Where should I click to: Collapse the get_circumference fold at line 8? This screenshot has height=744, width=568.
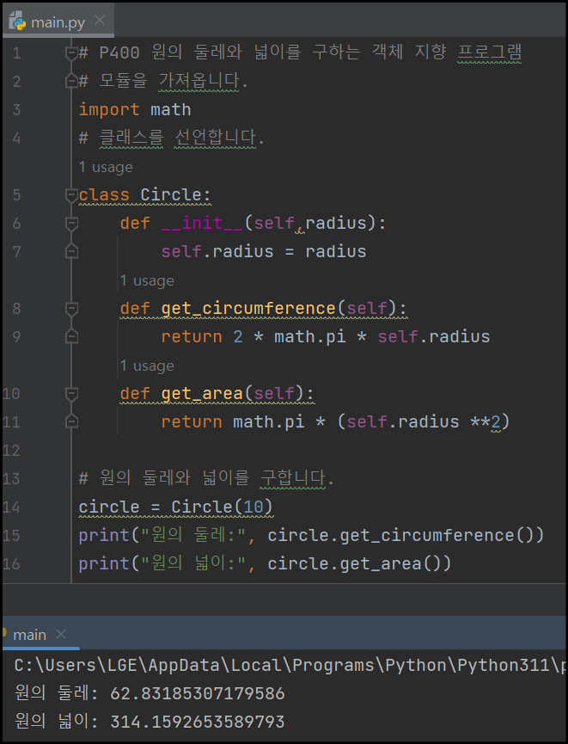71,309
